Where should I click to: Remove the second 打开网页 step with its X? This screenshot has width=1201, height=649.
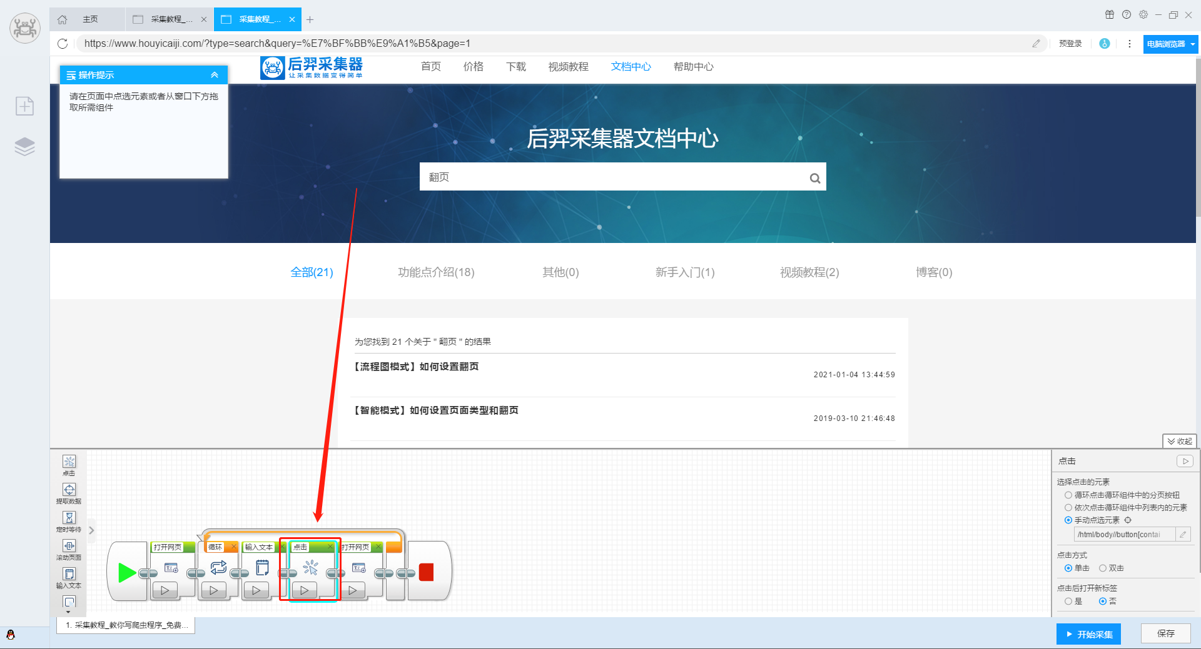[378, 547]
